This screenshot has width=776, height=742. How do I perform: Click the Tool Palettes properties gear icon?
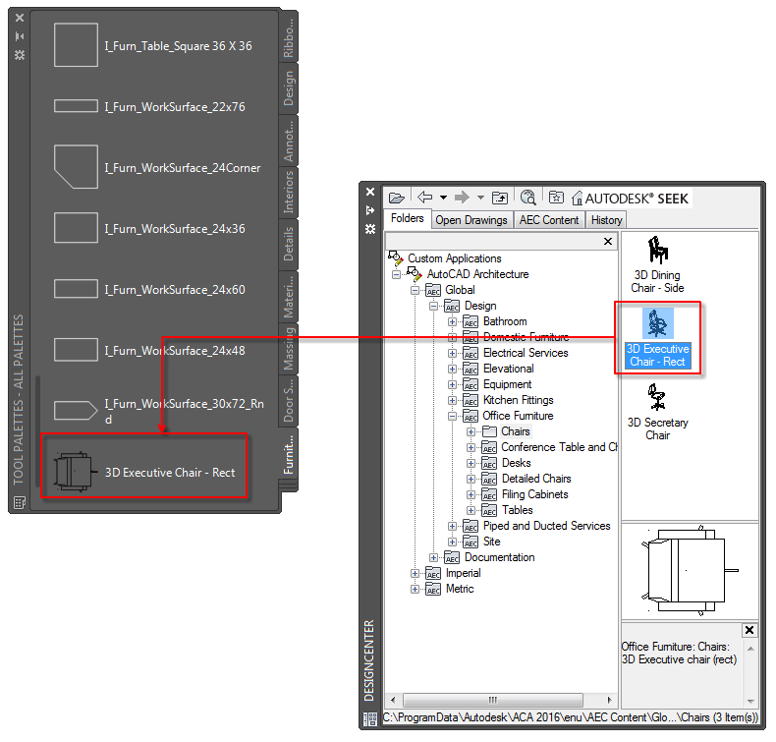click(x=20, y=54)
